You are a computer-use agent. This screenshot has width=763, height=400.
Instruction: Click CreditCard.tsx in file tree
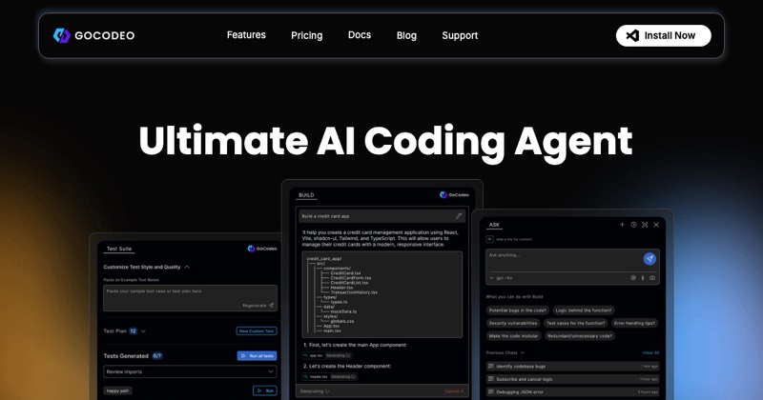tap(345, 273)
